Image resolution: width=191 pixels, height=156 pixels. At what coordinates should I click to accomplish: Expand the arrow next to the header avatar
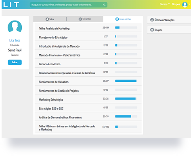coord(189,4)
